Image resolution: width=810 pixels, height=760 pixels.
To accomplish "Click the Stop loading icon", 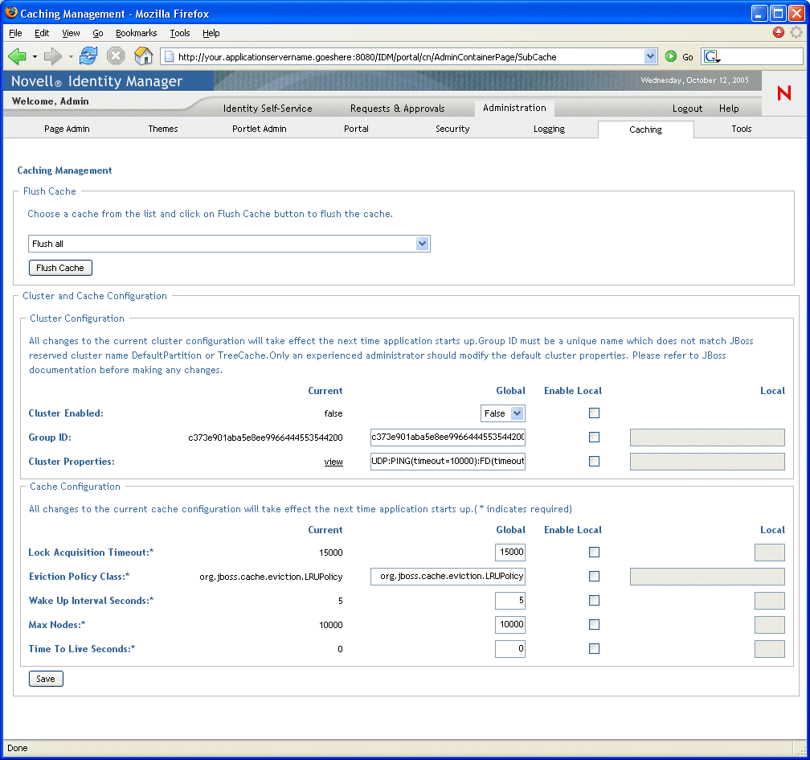I will [114, 55].
